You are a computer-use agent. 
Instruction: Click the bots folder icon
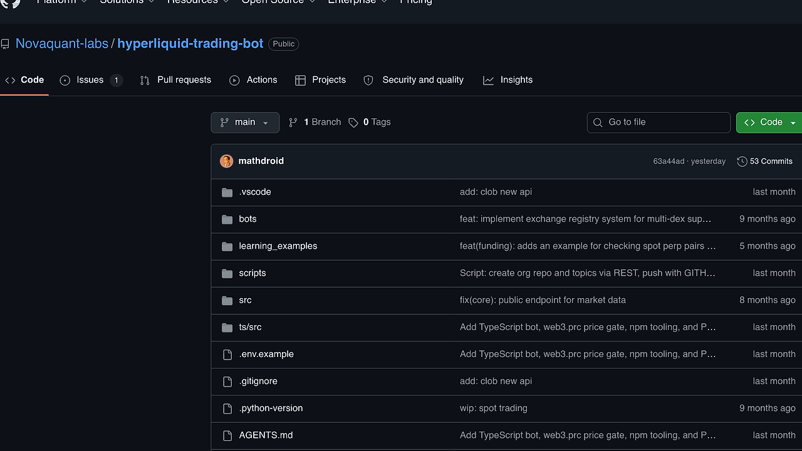227,219
